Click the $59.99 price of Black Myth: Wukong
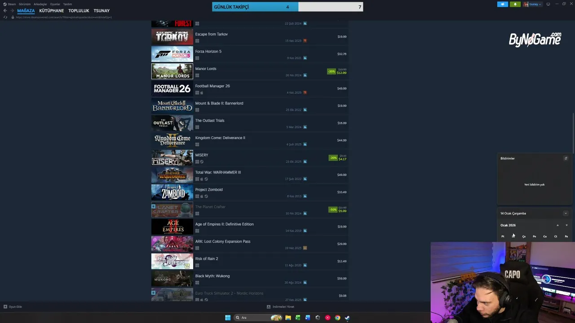The height and width of the screenshot is (323, 575). coord(342,279)
